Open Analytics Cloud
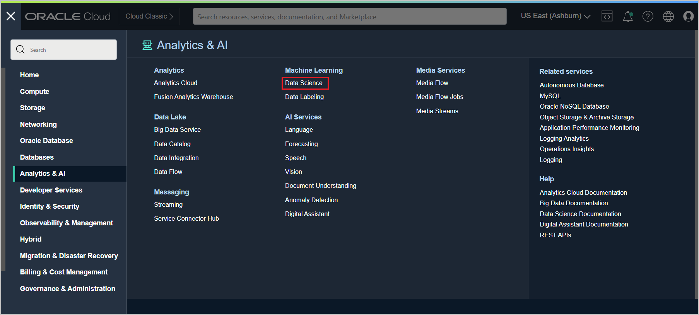This screenshot has width=699, height=315. coord(176,83)
